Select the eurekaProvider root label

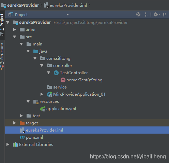tap(35, 23)
